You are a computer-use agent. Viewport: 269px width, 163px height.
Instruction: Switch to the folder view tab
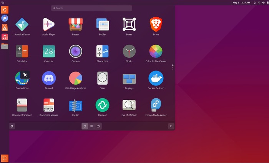[x=98, y=126]
